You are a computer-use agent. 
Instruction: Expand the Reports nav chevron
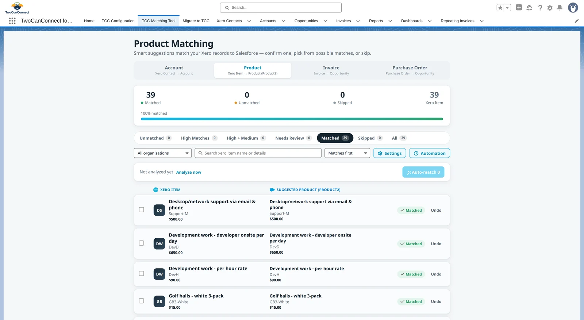(x=390, y=21)
